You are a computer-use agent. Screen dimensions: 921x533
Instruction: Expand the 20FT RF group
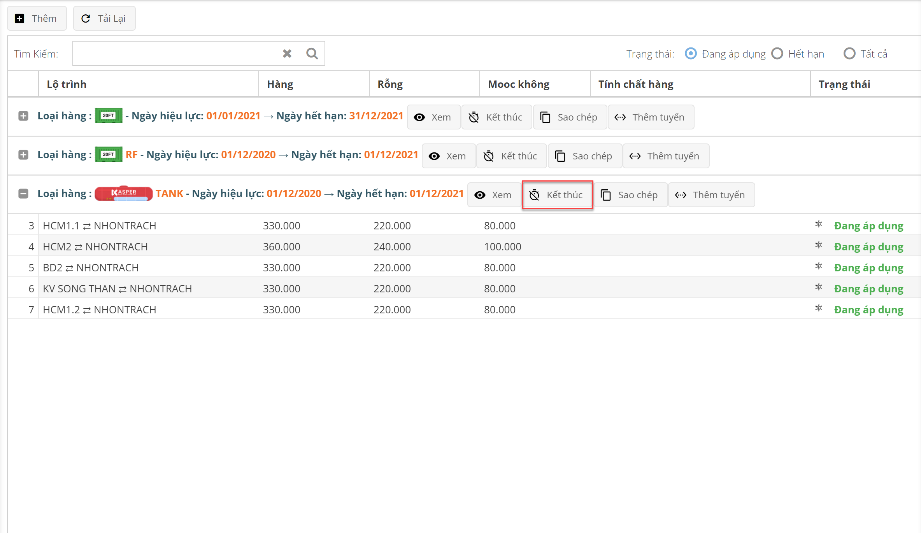pos(23,155)
